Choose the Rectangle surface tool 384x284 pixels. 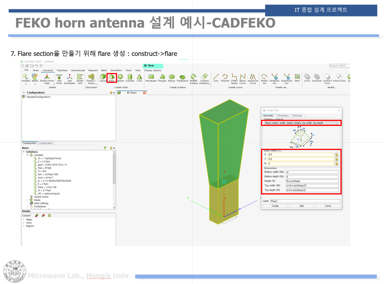click(x=151, y=78)
